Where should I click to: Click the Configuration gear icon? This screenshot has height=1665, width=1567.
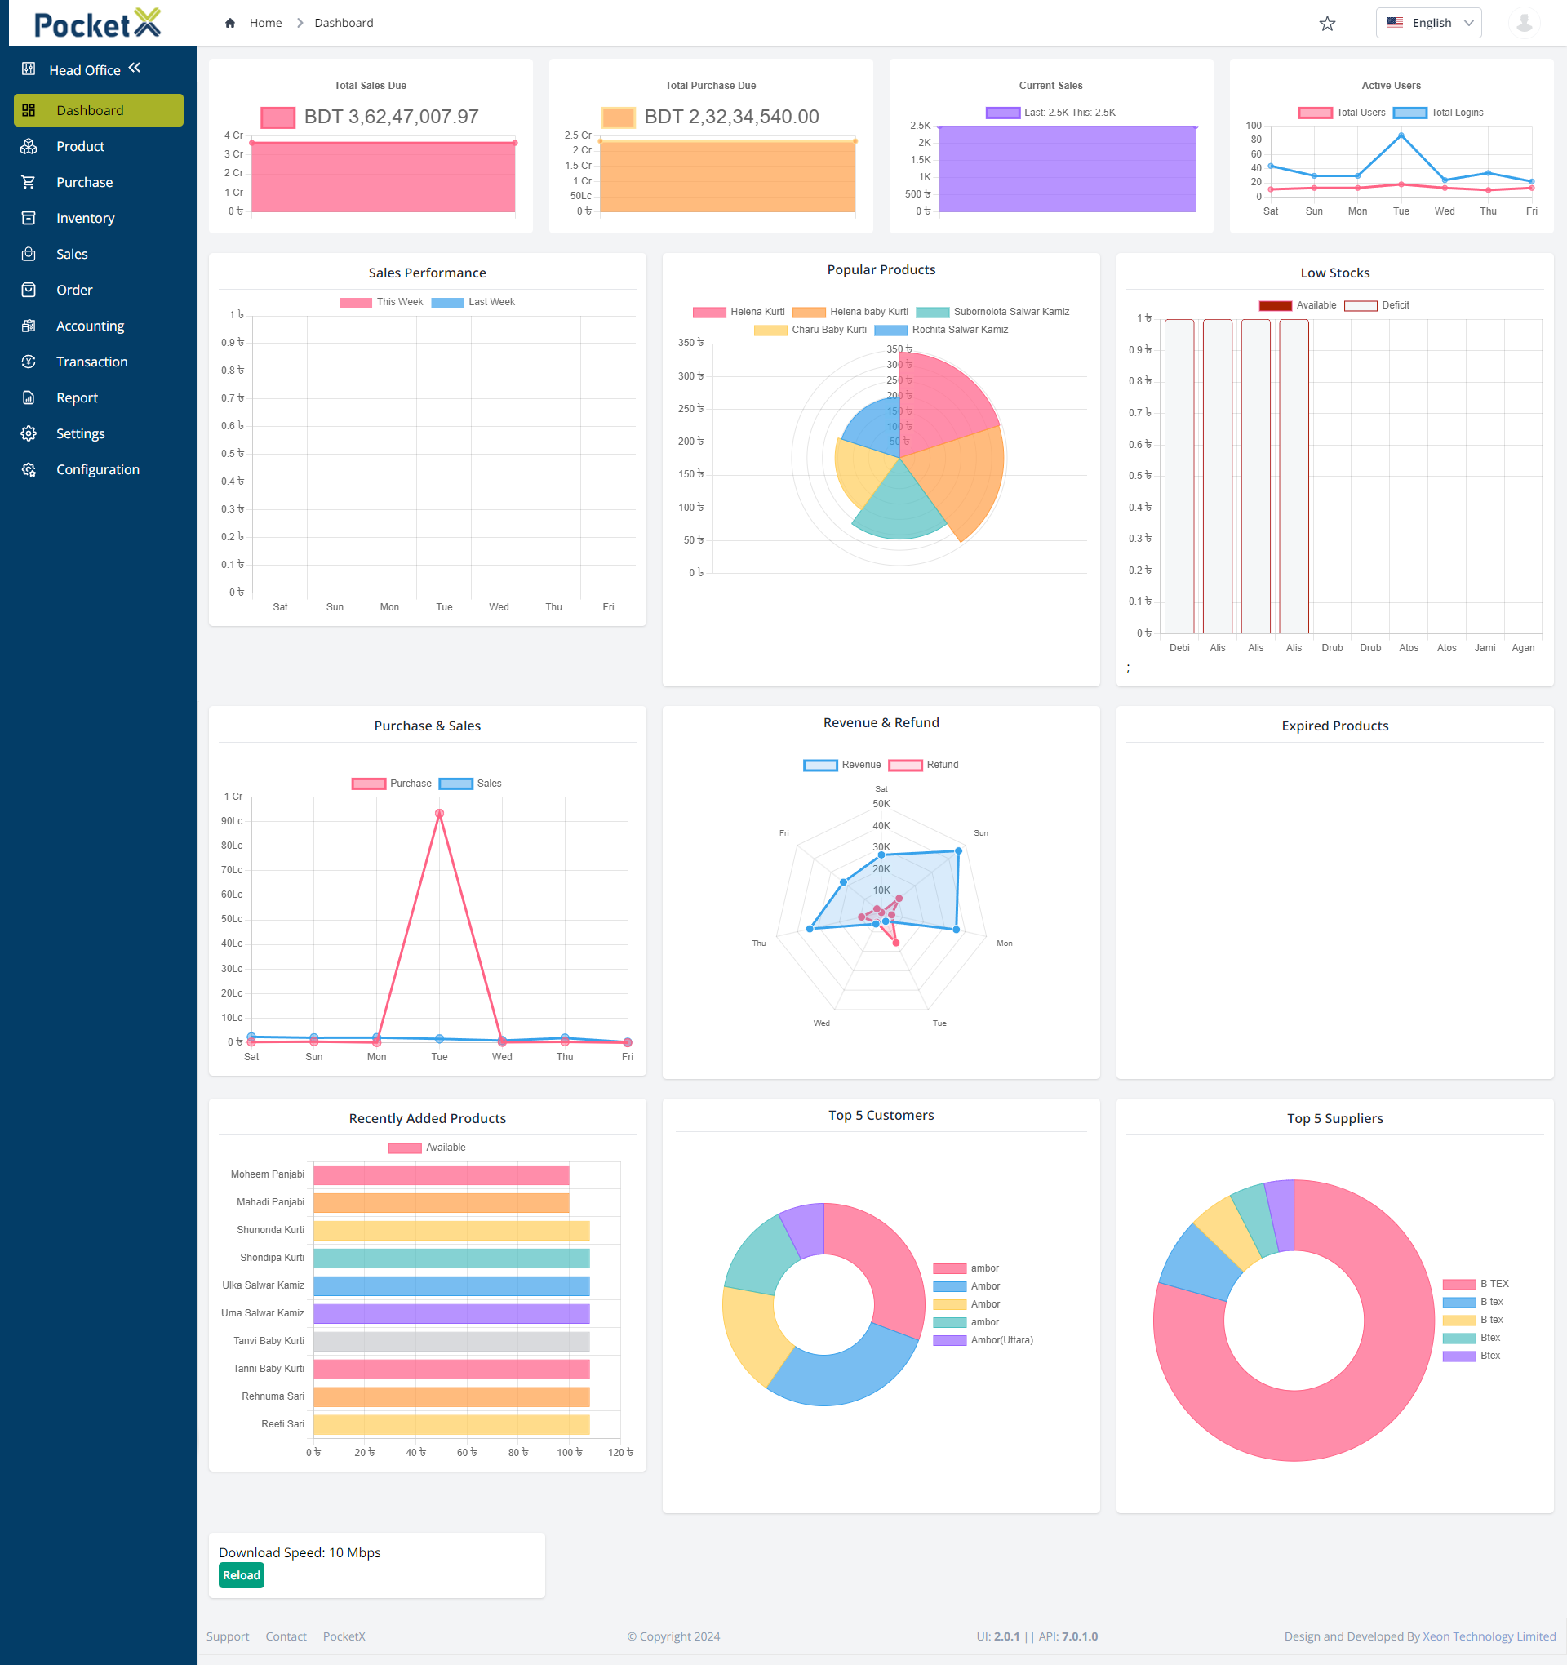(x=29, y=470)
